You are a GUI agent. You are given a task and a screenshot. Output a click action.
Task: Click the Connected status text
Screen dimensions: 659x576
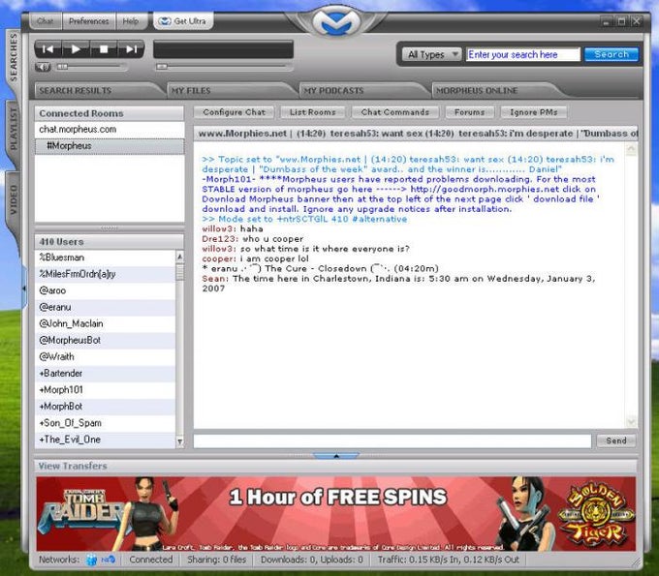tap(151, 560)
